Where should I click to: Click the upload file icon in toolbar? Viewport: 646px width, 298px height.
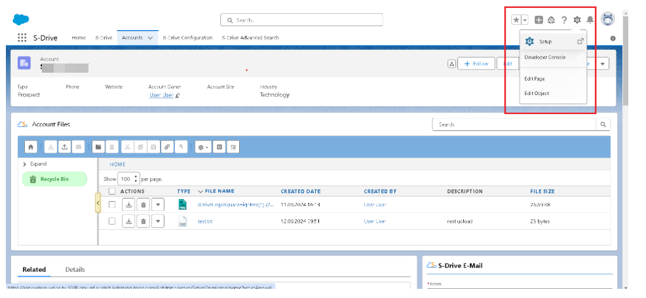pyautogui.click(x=65, y=147)
